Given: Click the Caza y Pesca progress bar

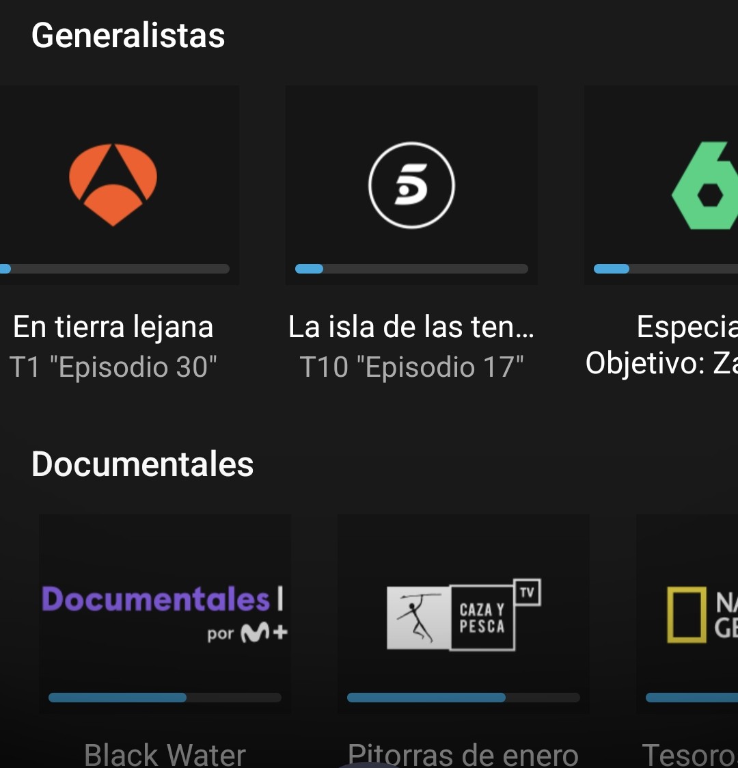Looking at the screenshot, I should 463,698.
